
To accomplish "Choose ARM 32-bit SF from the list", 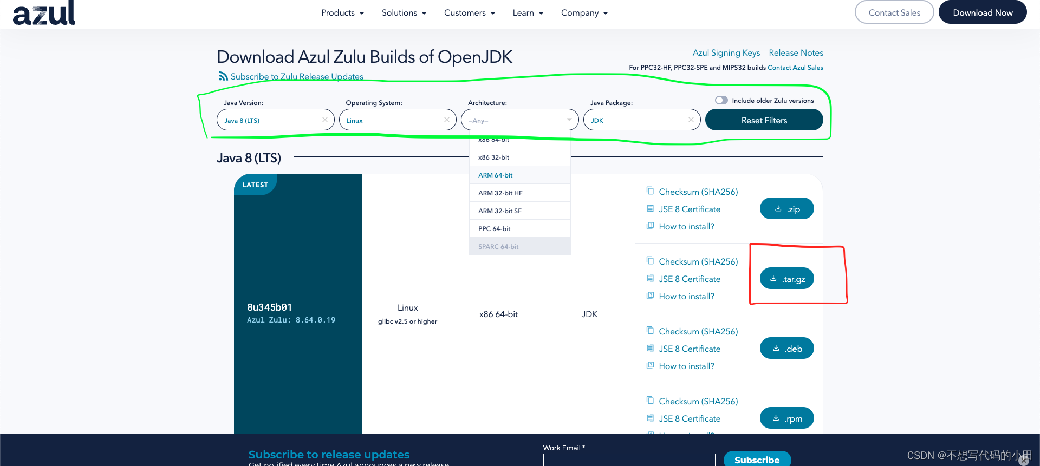I will [520, 211].
